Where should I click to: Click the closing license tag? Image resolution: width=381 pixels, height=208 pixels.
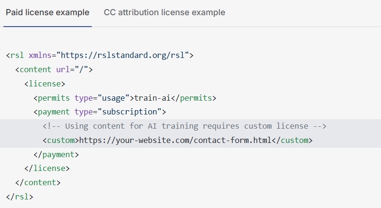(47, 169)
